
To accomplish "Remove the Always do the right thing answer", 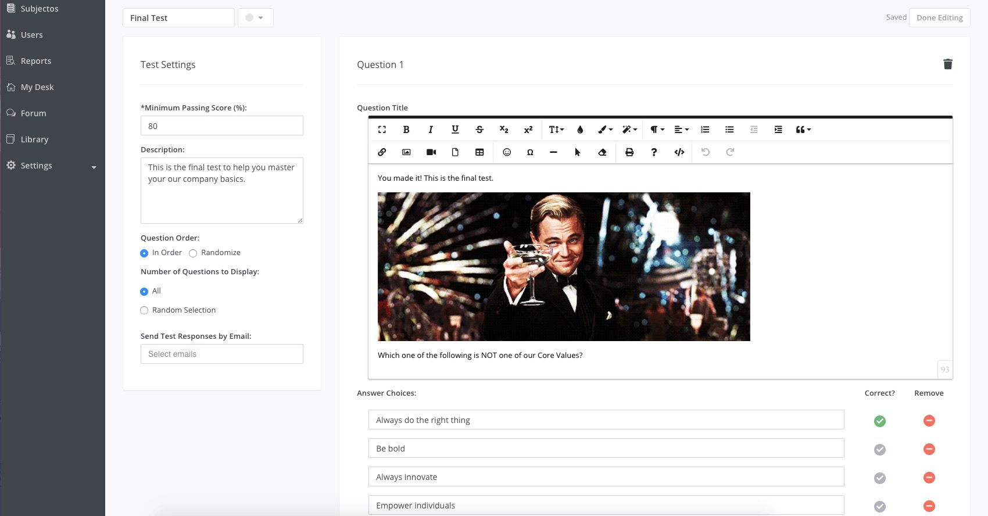I will 929,421.
